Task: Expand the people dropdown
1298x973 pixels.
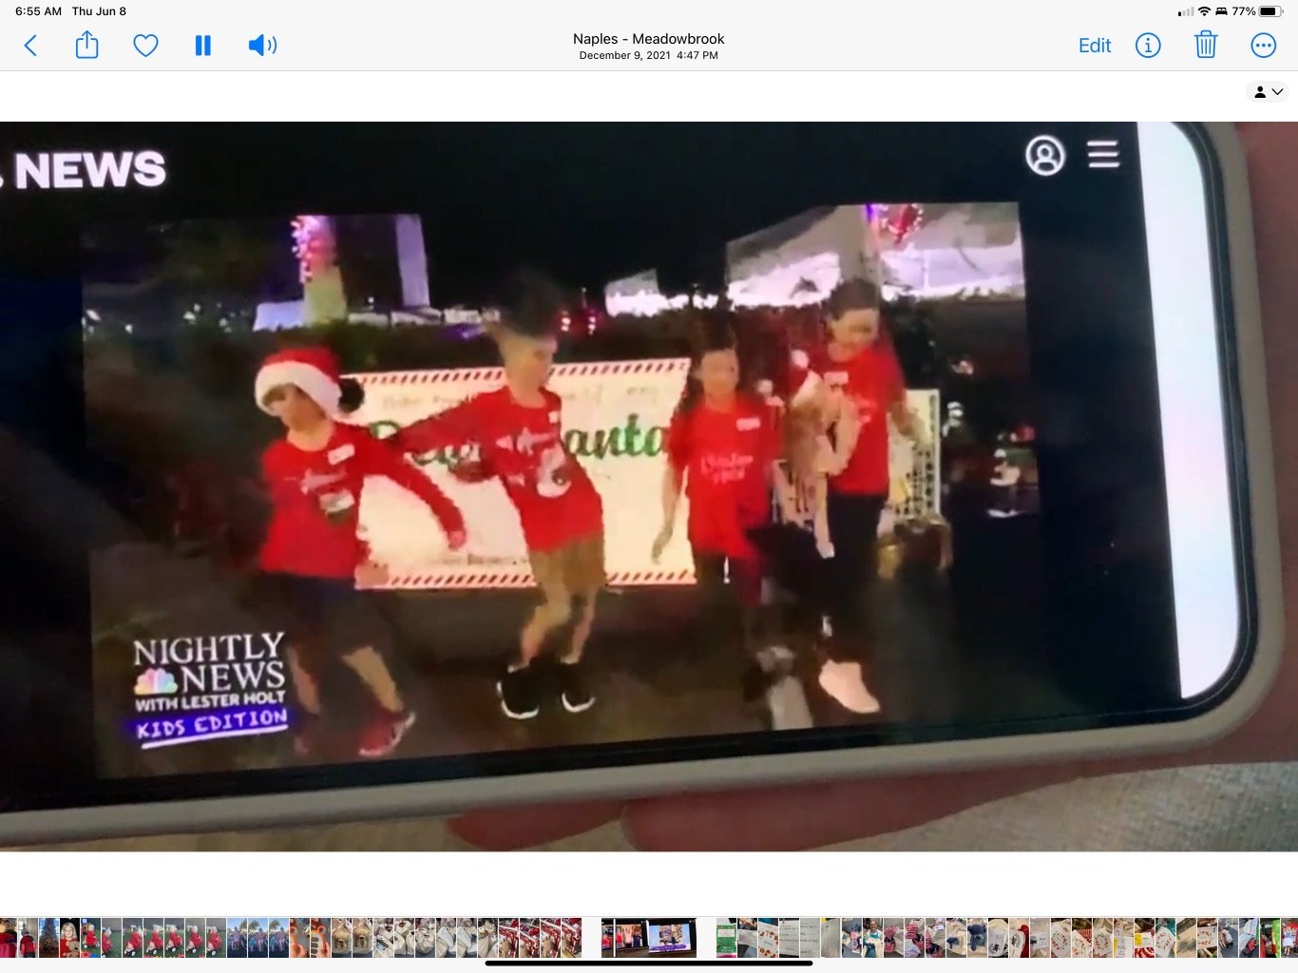Action: pyautogui.click(x=1269, y=92)
